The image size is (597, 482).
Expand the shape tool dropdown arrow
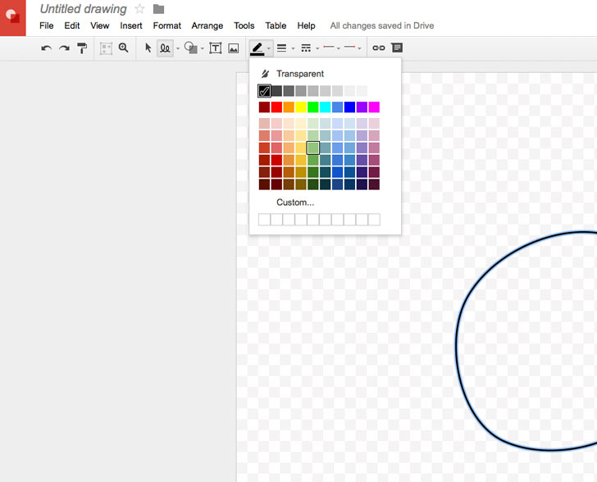pyautogui.click(x=203, y=48)
